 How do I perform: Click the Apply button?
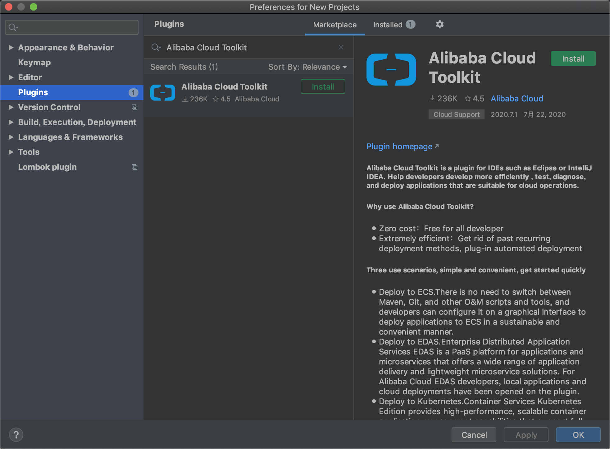pyautogui.click(x=526, y=435)
